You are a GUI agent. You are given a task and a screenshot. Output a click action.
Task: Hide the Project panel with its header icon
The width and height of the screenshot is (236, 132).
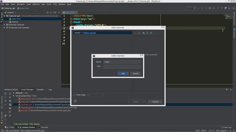point(59,12)
